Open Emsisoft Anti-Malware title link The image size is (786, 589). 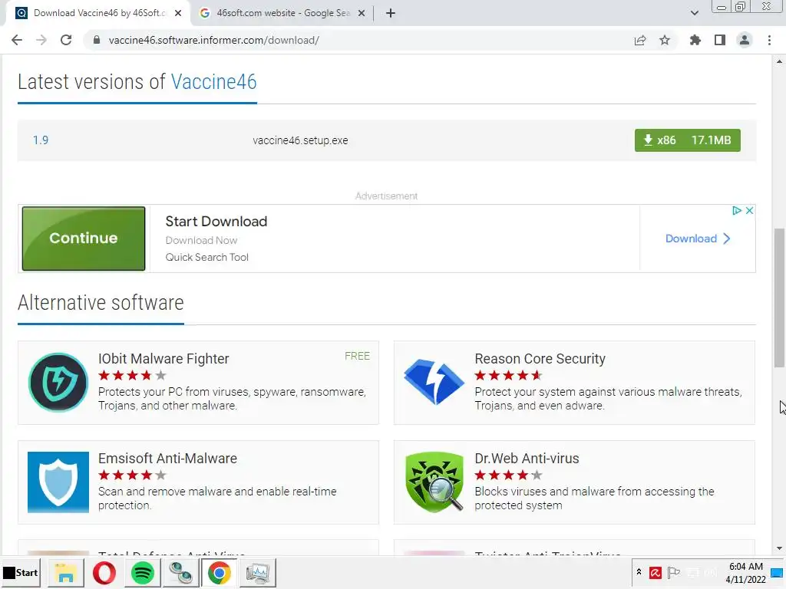tap(167, 459)
